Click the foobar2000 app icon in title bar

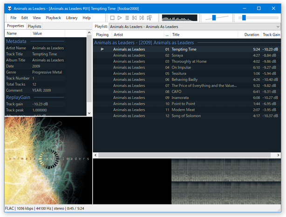tap(9, 8)
